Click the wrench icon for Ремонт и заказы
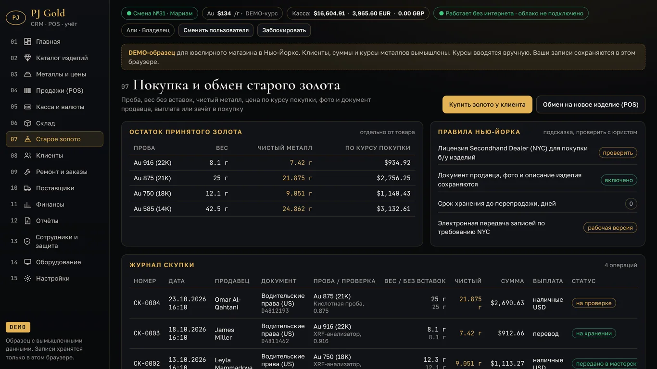Viewport: 657px width, 369px height. [27, 172]
